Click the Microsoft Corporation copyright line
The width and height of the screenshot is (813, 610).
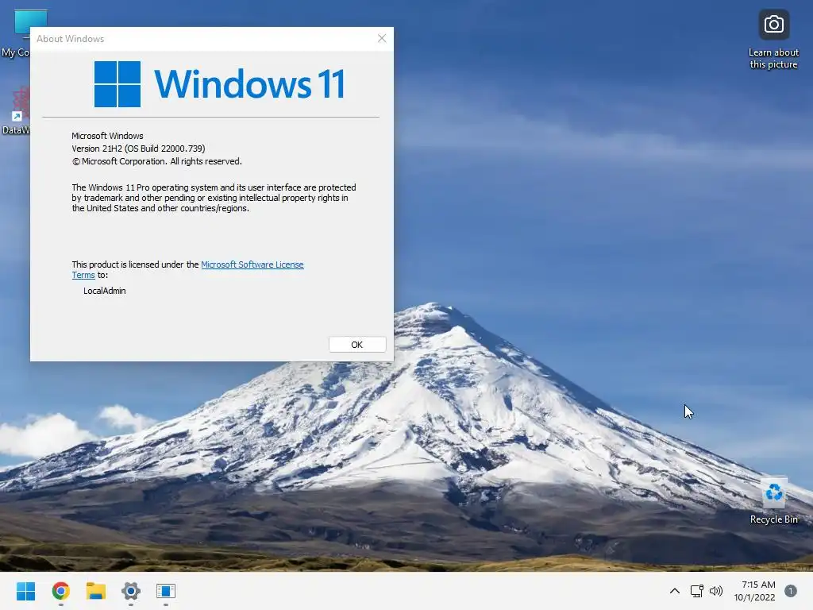[156, 161]
